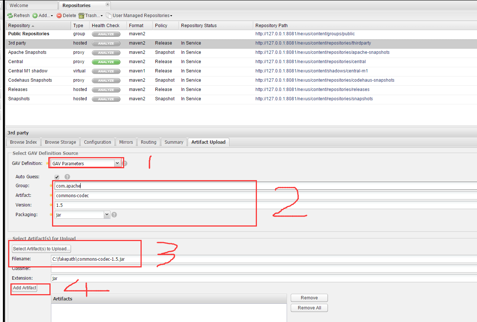Click the Group input field

265,186
